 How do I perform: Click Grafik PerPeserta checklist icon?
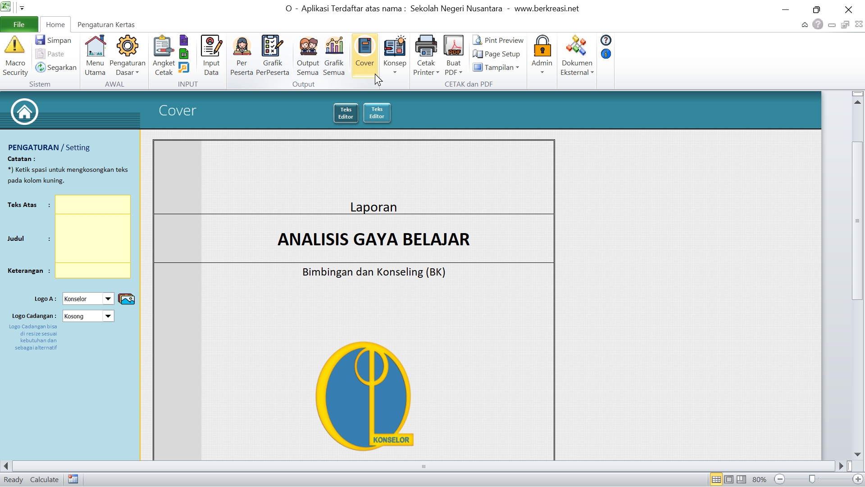[x=272, y=46]
